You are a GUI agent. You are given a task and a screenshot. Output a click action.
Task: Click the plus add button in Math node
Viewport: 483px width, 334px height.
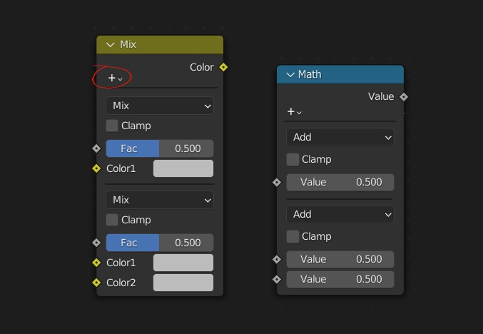point(294,111)
